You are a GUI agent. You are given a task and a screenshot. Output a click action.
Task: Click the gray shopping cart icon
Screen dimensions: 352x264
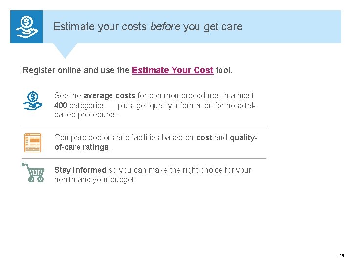click(x=33, y=173)
